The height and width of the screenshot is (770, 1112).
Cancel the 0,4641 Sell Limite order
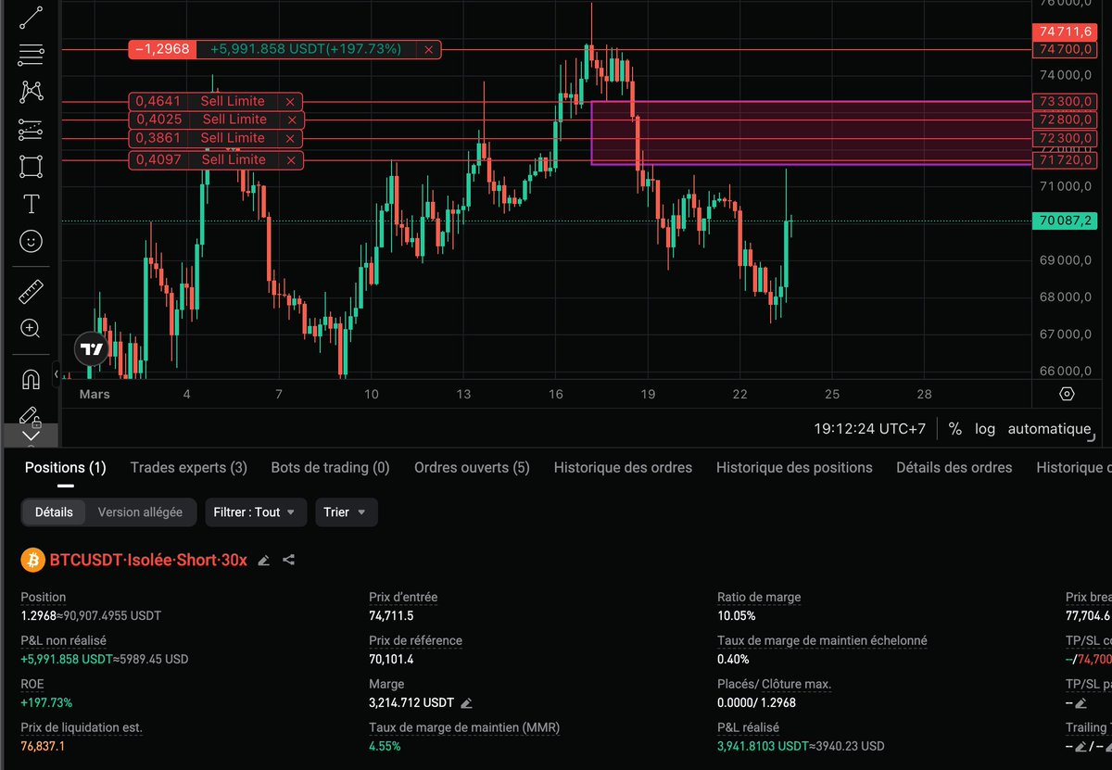[x=290, y=102]
